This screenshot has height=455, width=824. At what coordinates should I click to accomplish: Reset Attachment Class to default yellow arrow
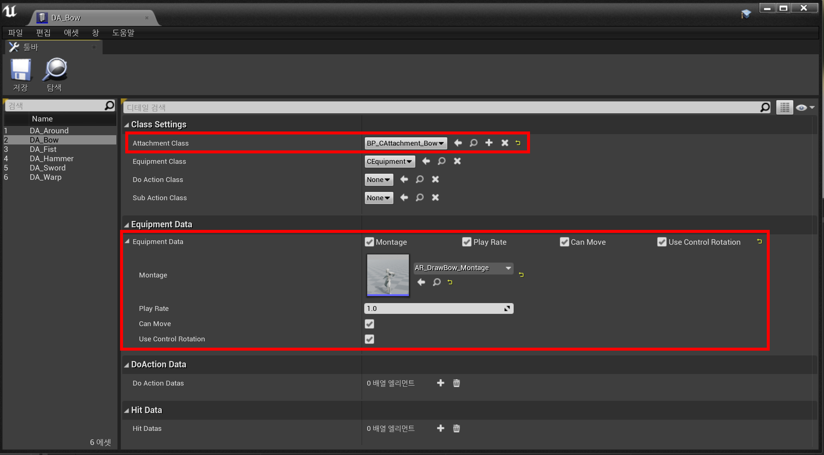518,143
